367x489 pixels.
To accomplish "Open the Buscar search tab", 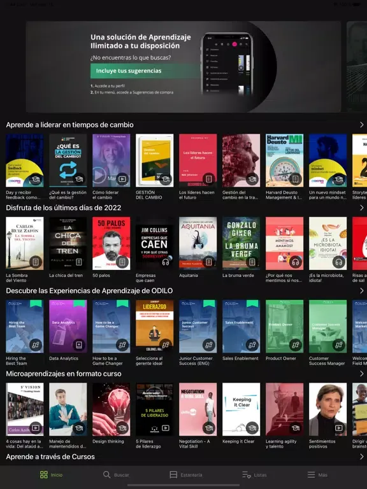I will [x=116, y=474].
